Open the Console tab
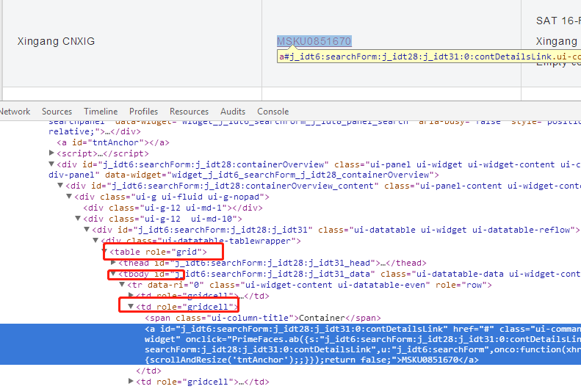The image size is (581, 389). [273, 112]
